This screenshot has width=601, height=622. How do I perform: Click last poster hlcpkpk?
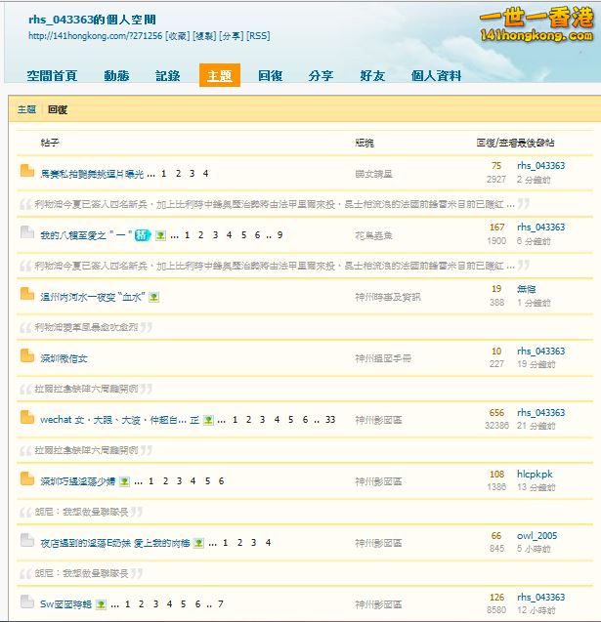click(x=535, y=474)
